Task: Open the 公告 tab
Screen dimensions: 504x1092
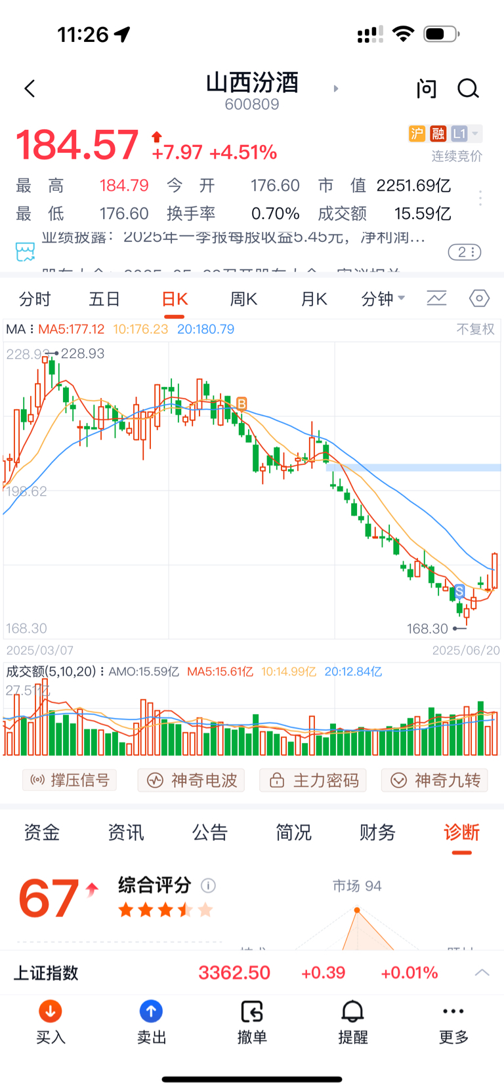Action: click(x=210, y=832)
